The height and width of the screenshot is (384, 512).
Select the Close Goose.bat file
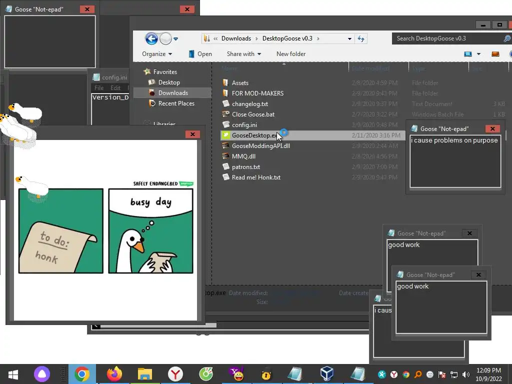(253, 114)
